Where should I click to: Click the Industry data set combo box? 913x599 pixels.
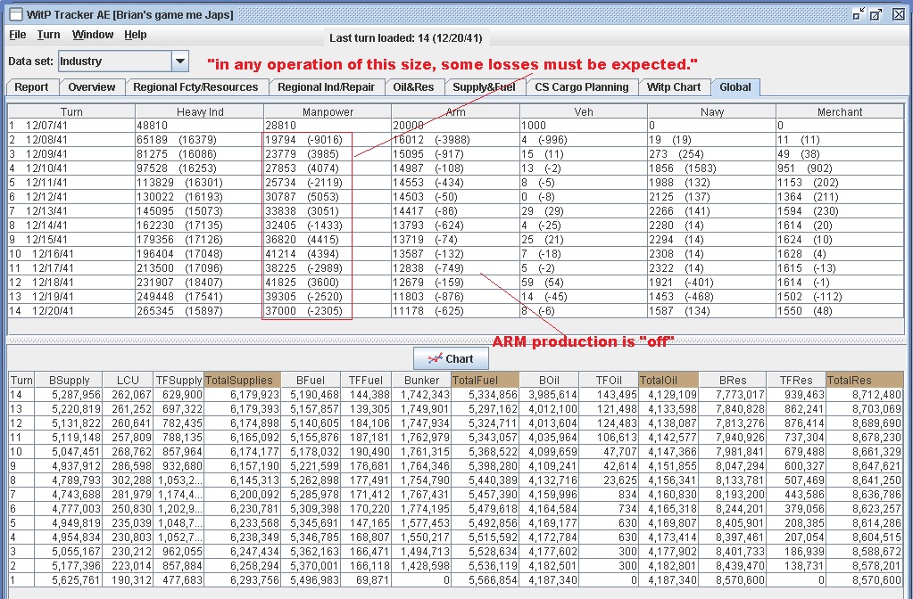[123, 62]
